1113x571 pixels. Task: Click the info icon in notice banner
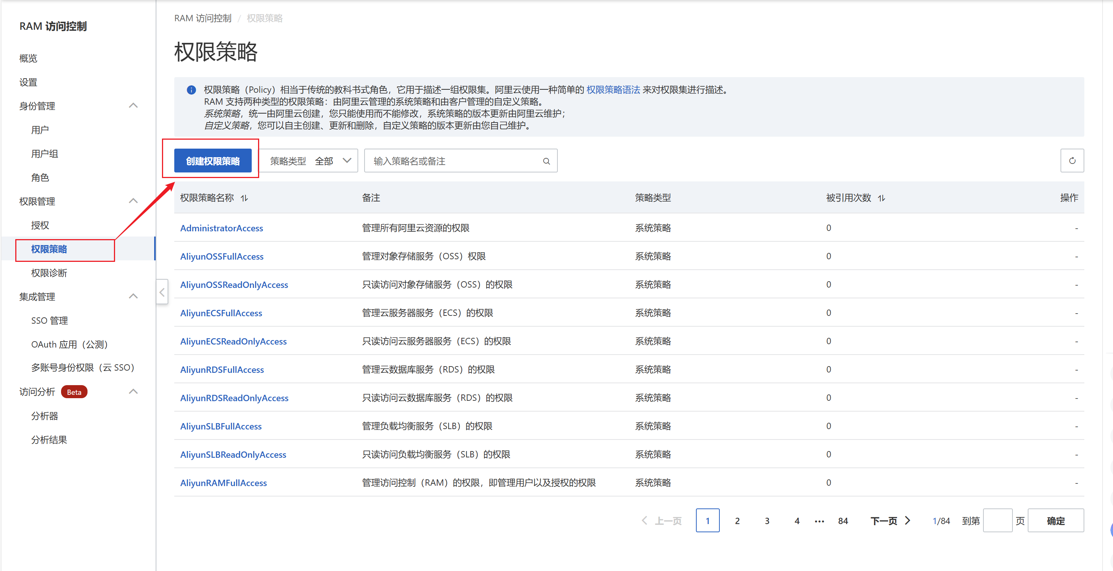[x=191, y=90]
